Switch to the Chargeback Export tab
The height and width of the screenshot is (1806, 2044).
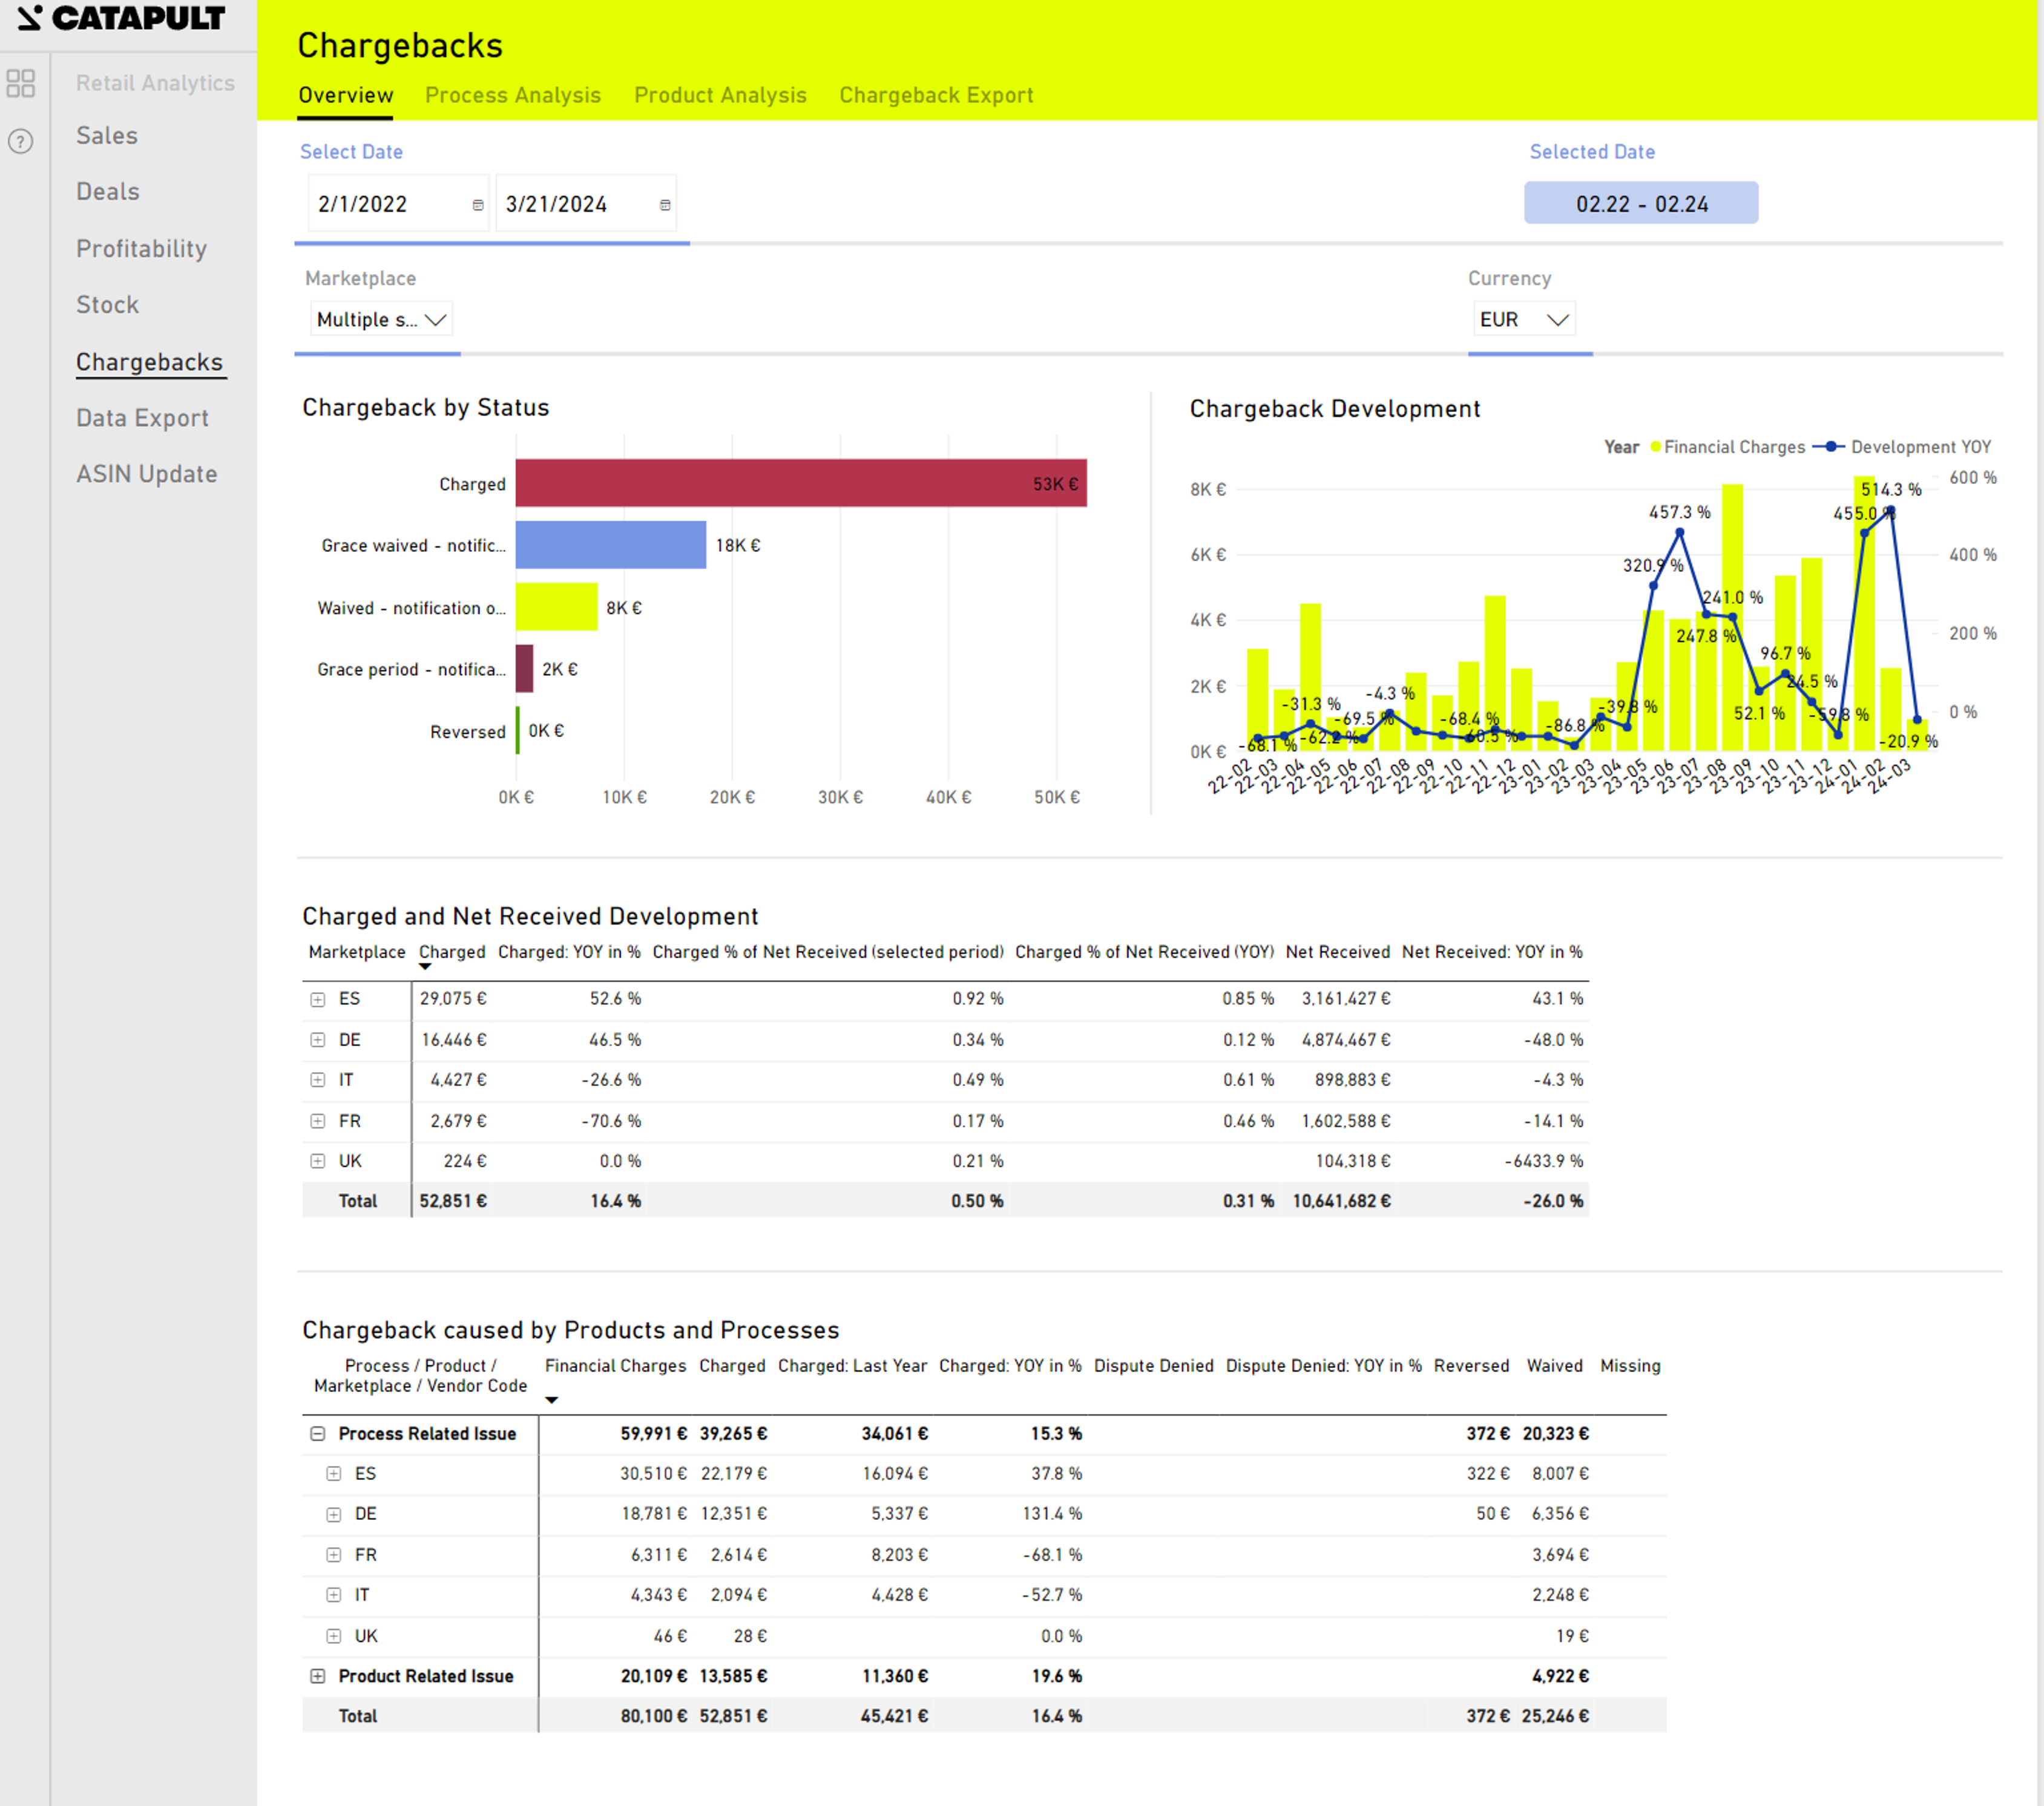935,95
